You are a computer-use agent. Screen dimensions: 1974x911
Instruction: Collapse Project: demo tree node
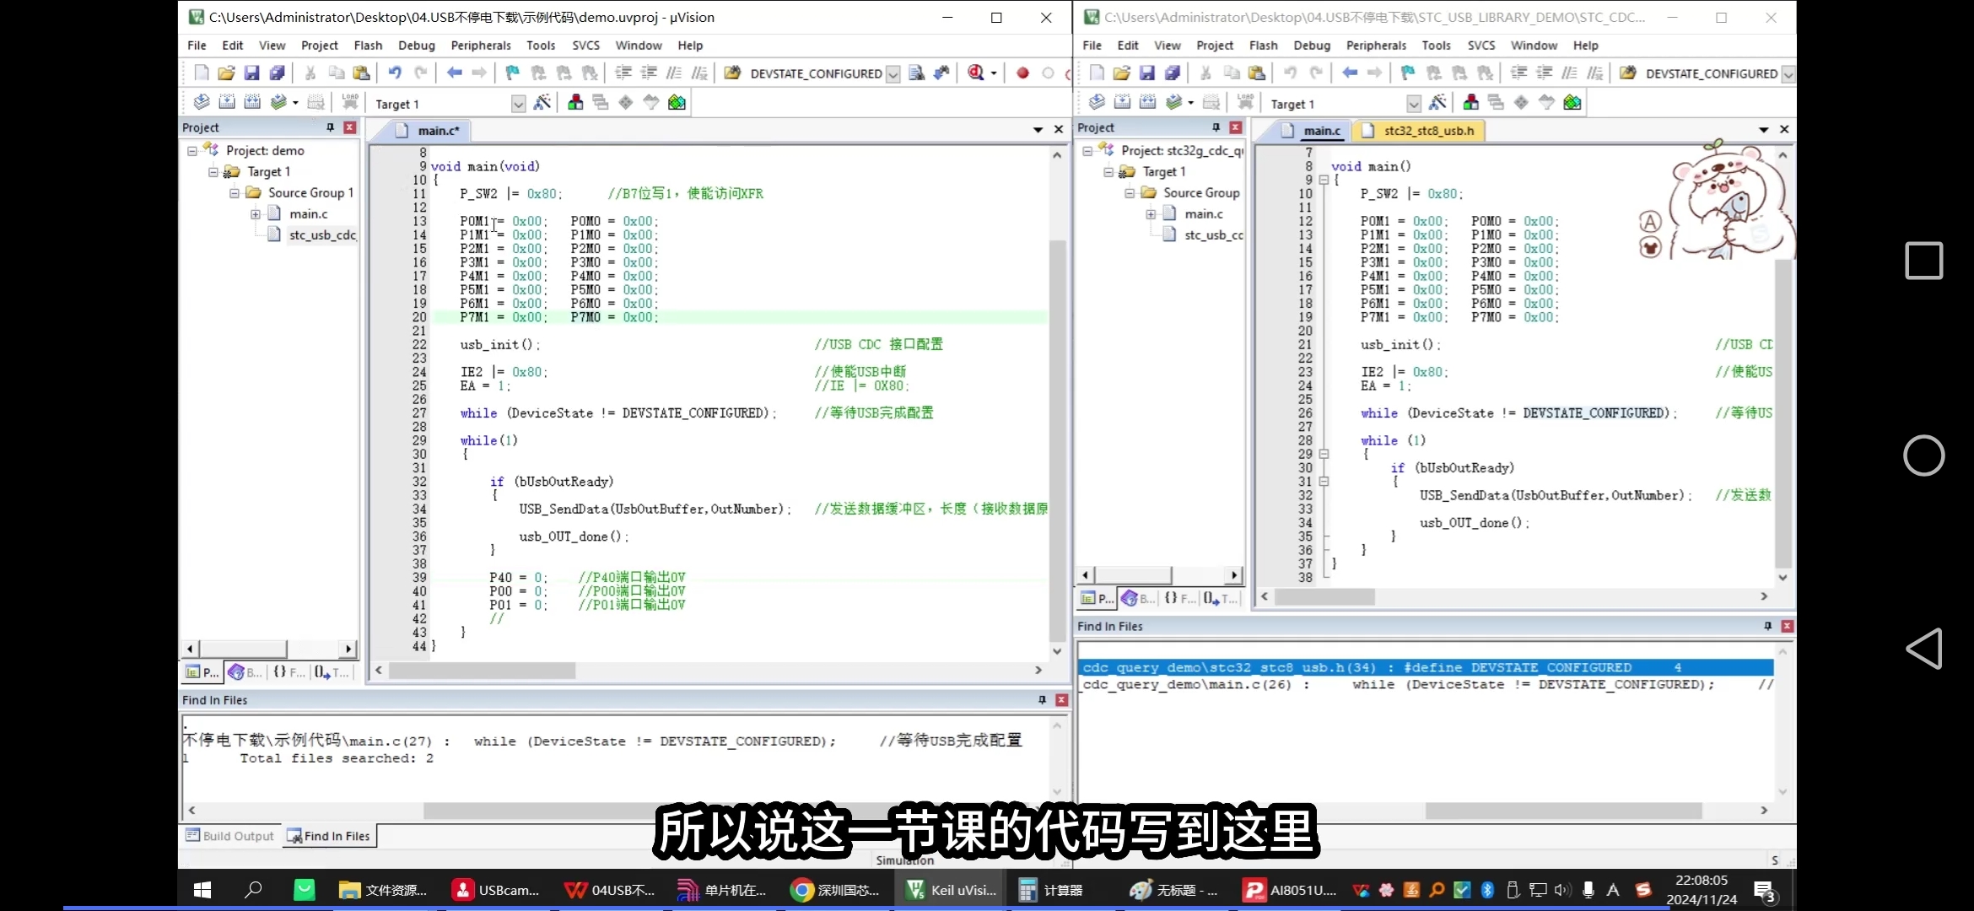click(192, 151)
